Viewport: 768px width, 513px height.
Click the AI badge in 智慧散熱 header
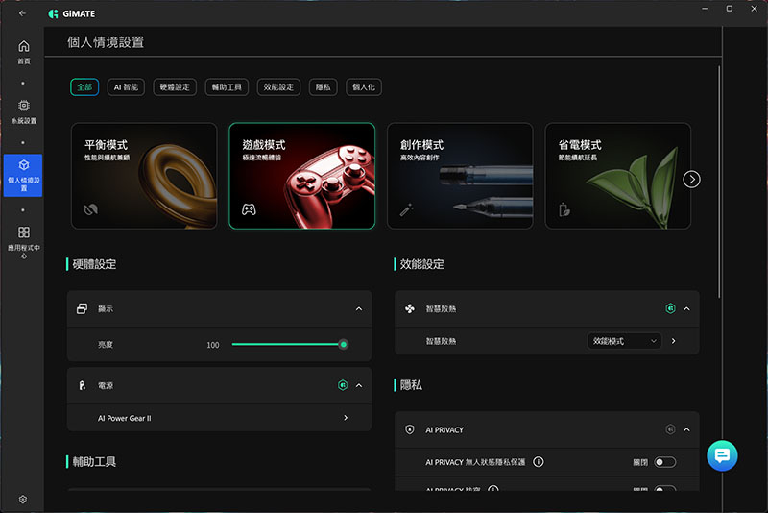coord(670,309)
